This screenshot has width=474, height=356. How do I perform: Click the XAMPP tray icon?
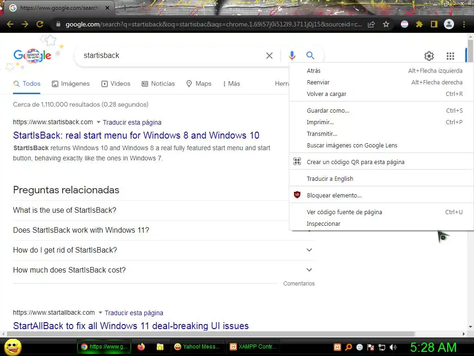coord(337,347)
